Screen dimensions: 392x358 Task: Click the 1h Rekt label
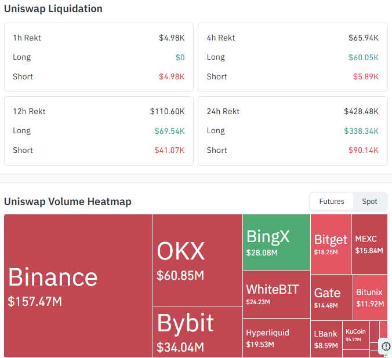pyautogui.click(x=27, y=38)
